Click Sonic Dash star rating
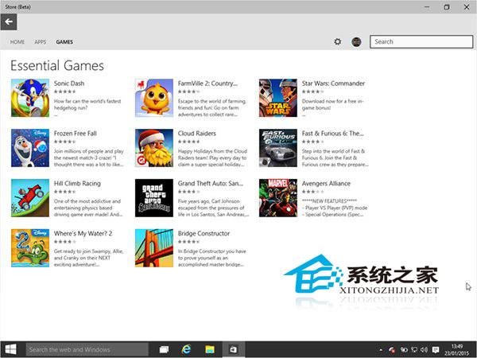Viewport: 477px width, 358px height. pos(65,91)
